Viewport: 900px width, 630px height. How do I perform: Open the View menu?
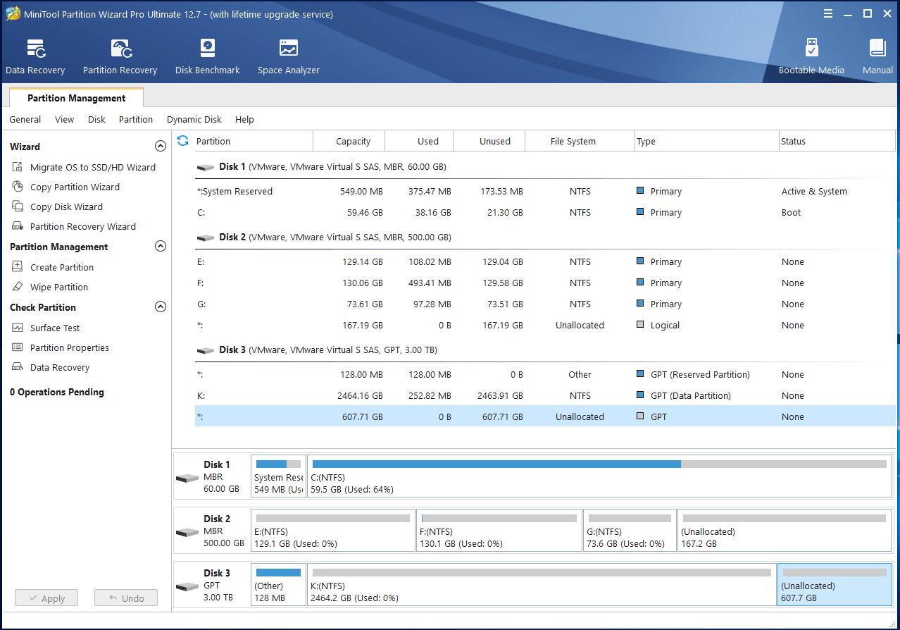click(64, 119)
